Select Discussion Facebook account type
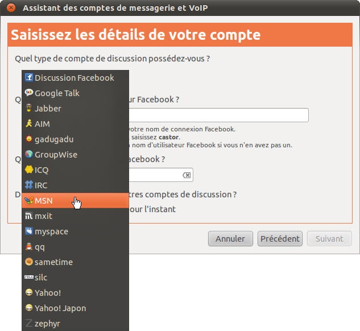Image resolution: width=360 pixels, height=331 pixels. click(75, 77)
